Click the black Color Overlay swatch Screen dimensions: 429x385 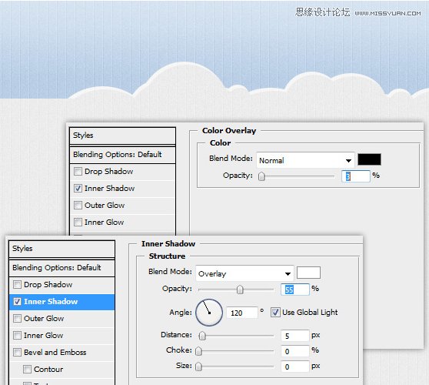369,159
